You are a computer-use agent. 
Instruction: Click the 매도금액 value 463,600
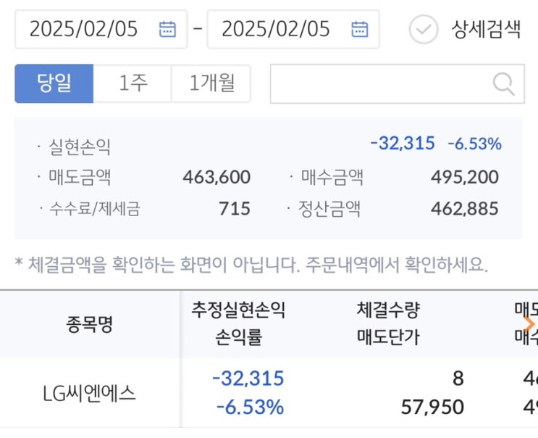(217, 177)
